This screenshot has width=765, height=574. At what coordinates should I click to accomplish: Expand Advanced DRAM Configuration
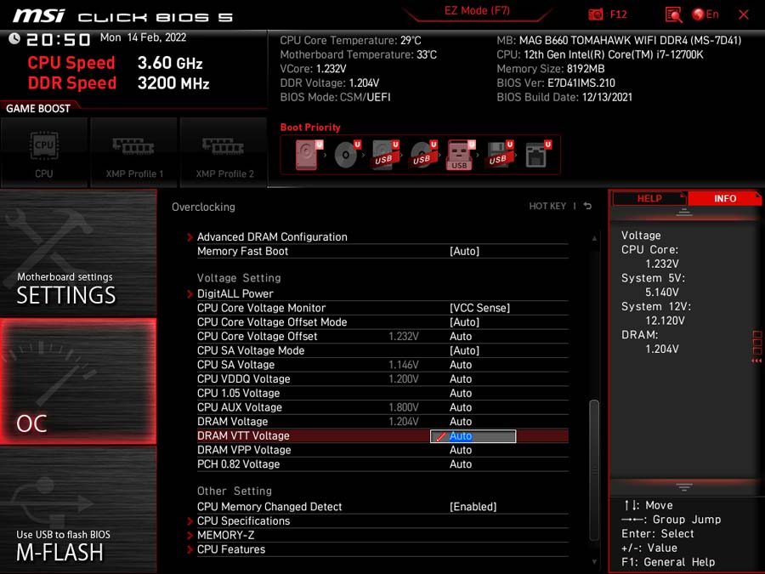click(272, 236)
